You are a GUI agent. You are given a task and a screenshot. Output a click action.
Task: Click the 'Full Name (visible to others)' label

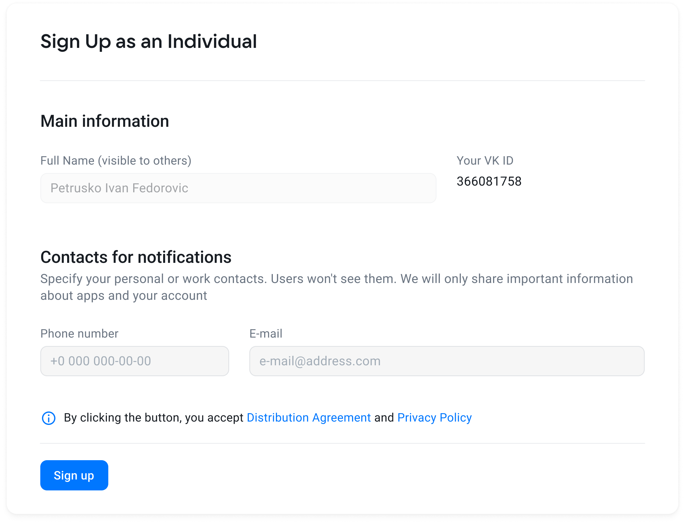(116, 161)
